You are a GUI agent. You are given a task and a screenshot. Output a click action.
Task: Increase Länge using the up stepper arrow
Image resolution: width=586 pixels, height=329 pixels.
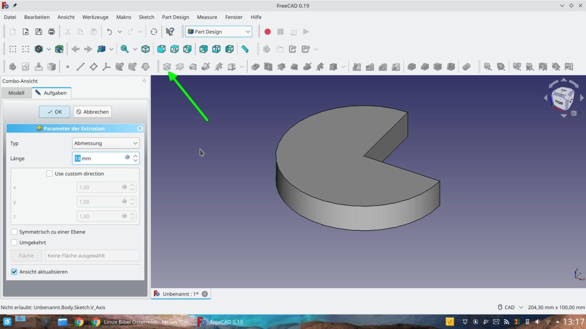pyautogui.click(x=135, y=156)
